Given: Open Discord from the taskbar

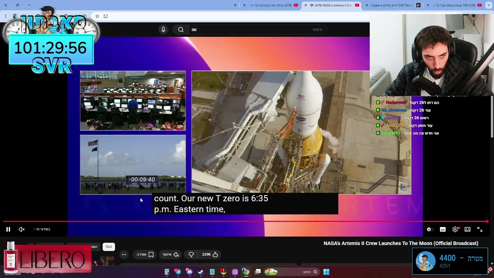Looking at the screenshot, I should click(x=189, y=272).
